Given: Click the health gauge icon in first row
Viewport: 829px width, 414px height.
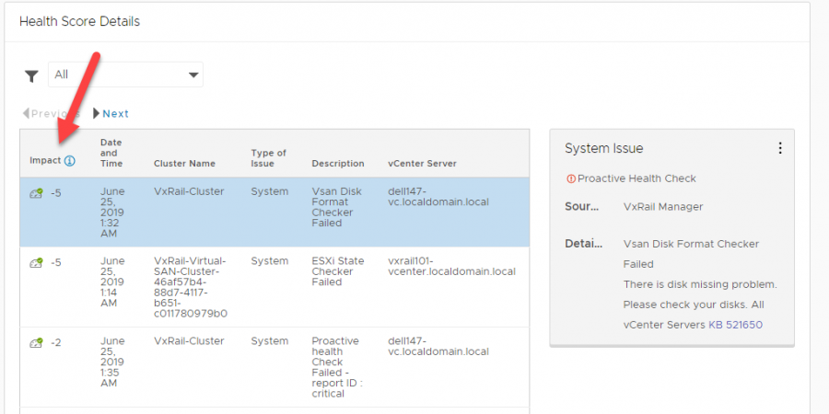Looking at the screenshot, I should coord(36,194).
